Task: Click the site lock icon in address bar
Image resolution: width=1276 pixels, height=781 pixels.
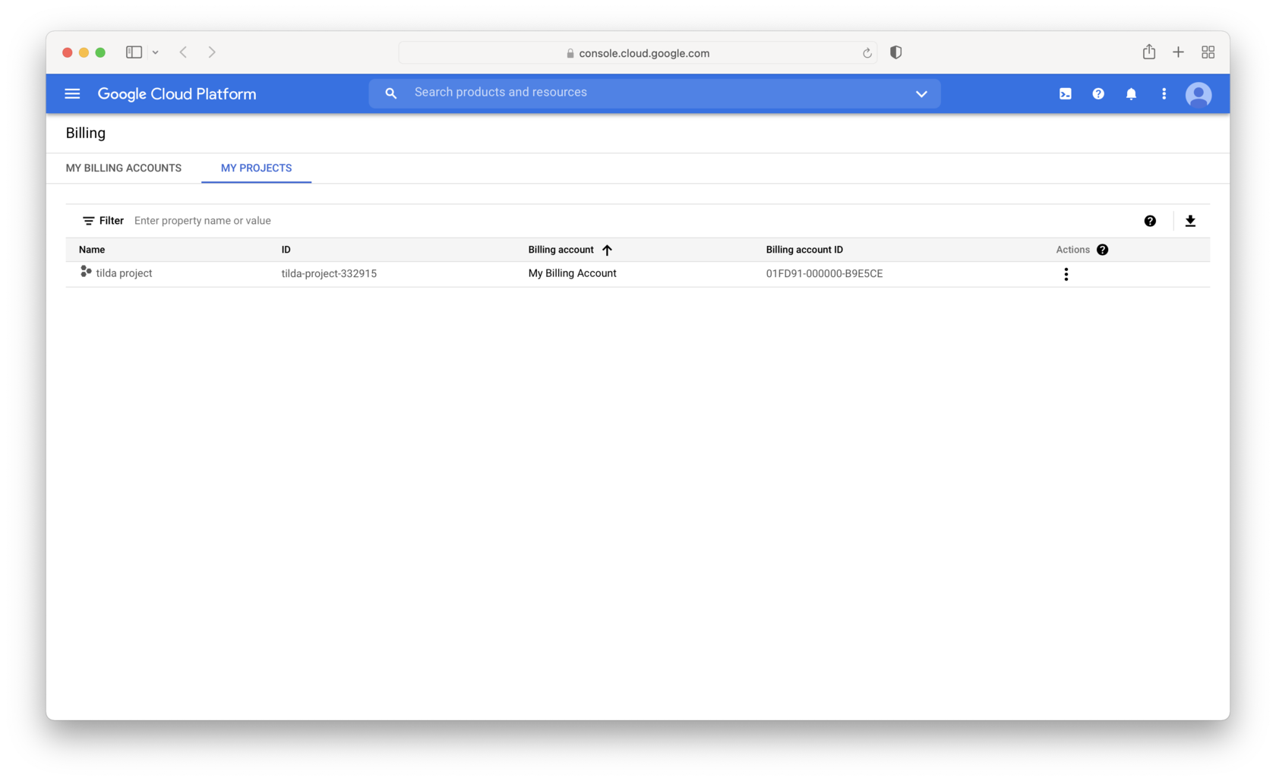Action: tap(570, 53)
